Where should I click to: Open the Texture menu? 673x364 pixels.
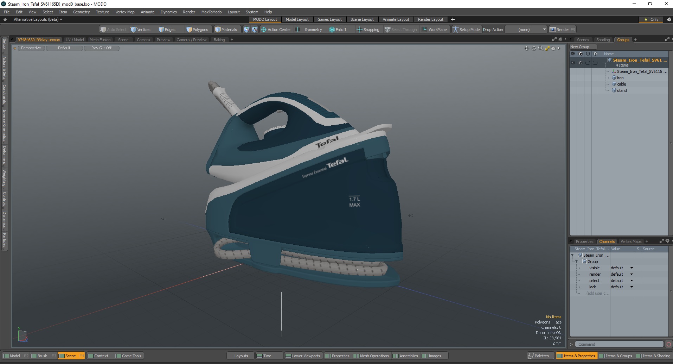point(102,12)
